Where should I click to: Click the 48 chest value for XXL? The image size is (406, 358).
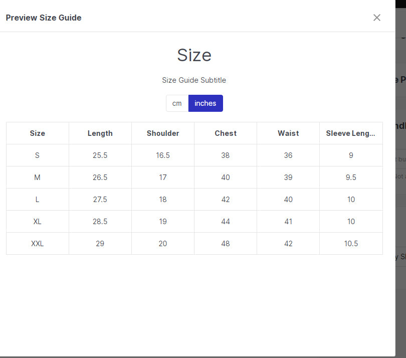pyautogui.click(x=226, y=244)
